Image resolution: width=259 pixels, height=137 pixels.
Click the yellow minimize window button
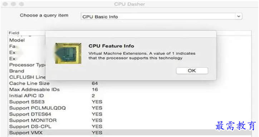tap(13, 4)
